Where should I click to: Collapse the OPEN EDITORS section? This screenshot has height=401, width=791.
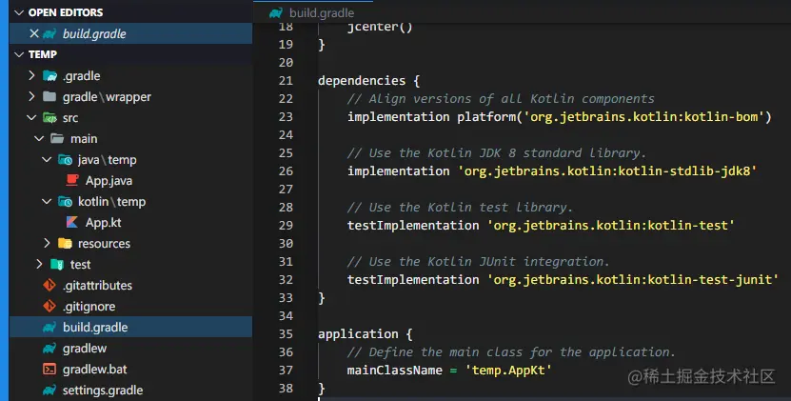coord(19,12)
